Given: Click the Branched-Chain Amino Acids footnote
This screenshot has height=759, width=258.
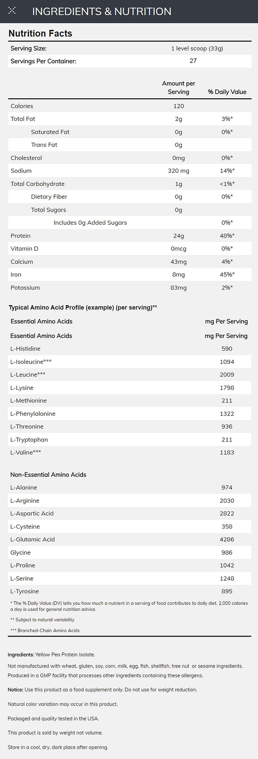Looking at the screenshot, I should [45, 630].
